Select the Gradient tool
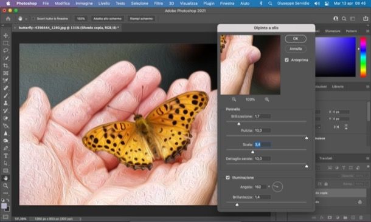Screen dimensions: 371x222 (x=5, y=126)
